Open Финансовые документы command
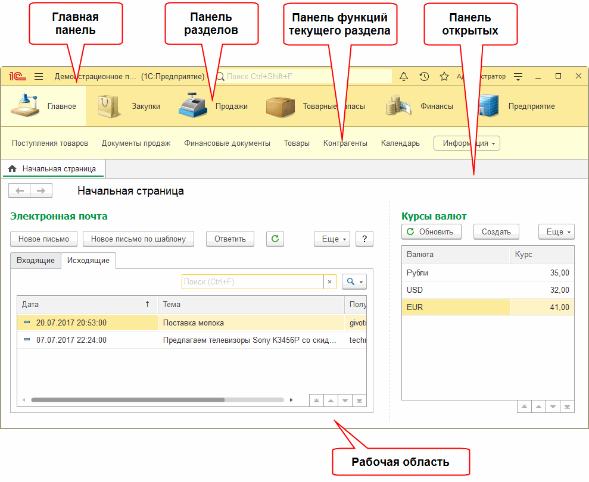Image resolution: width=589 pixels, height=482 pixels. pyautogui.click(x=227, y=143)
